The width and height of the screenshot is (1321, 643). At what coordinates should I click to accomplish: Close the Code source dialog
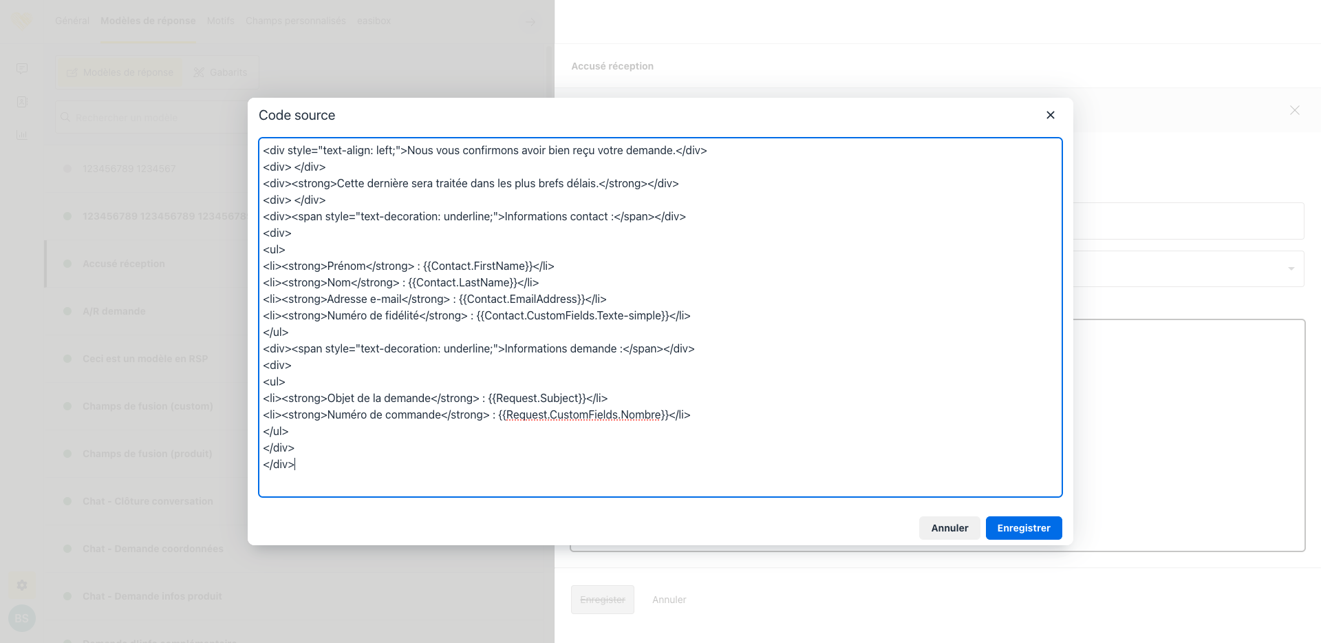[x=1050, y=115]
